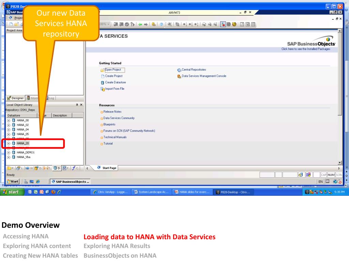Viewport: 349px width, 261px height.
Task: Open the Technical Manuals link
Action: coord(115,137)
